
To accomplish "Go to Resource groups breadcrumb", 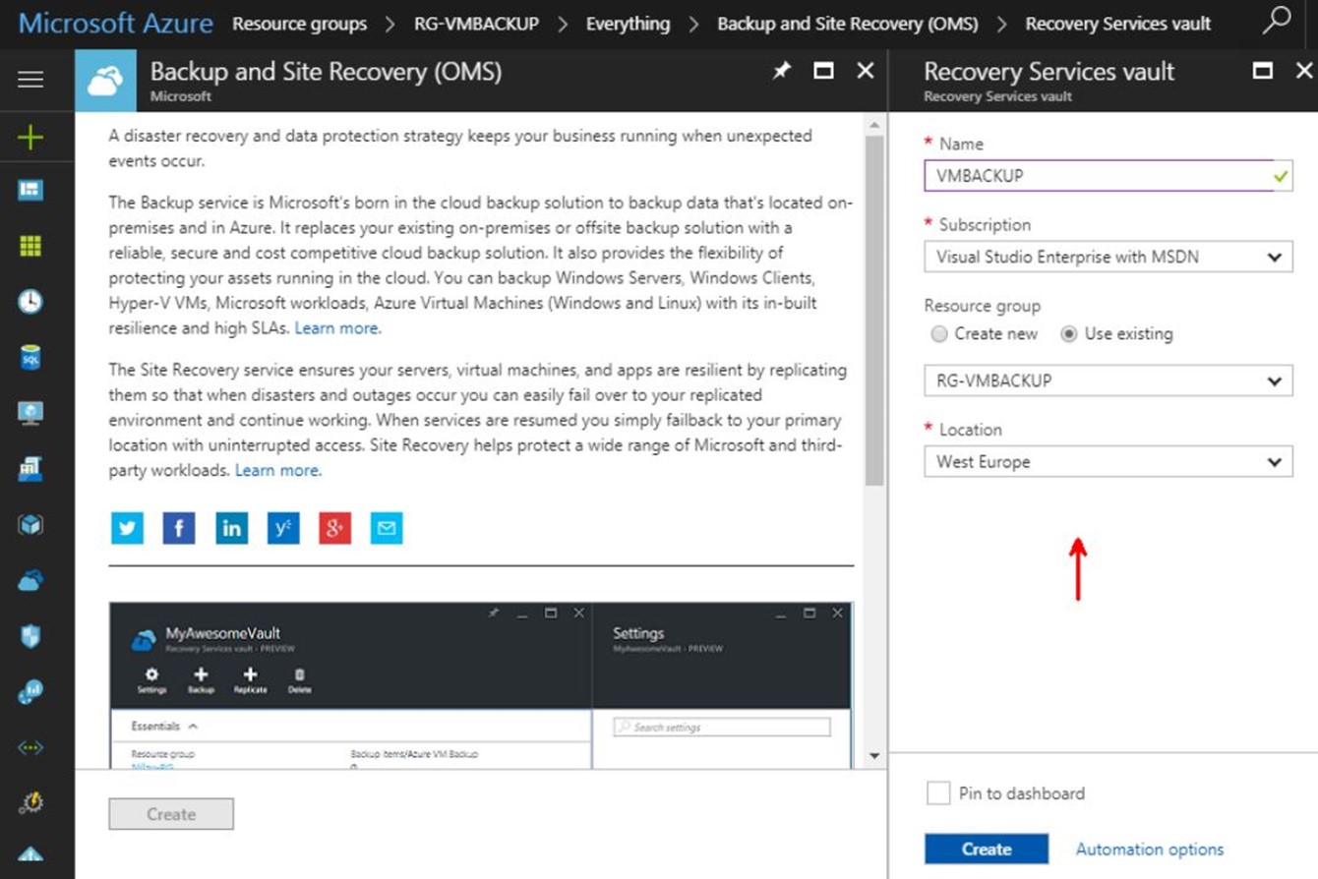I will click(x=299, y=24).
